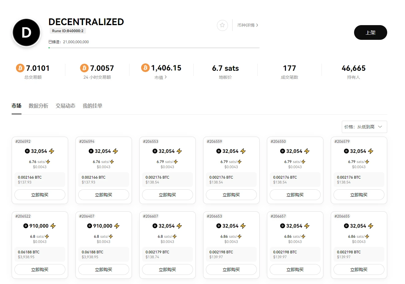Screen dimensions: 405x284
Task: Click 立即购买 on listing #206592
Action: pyautogui.click(x=40, y=195)
